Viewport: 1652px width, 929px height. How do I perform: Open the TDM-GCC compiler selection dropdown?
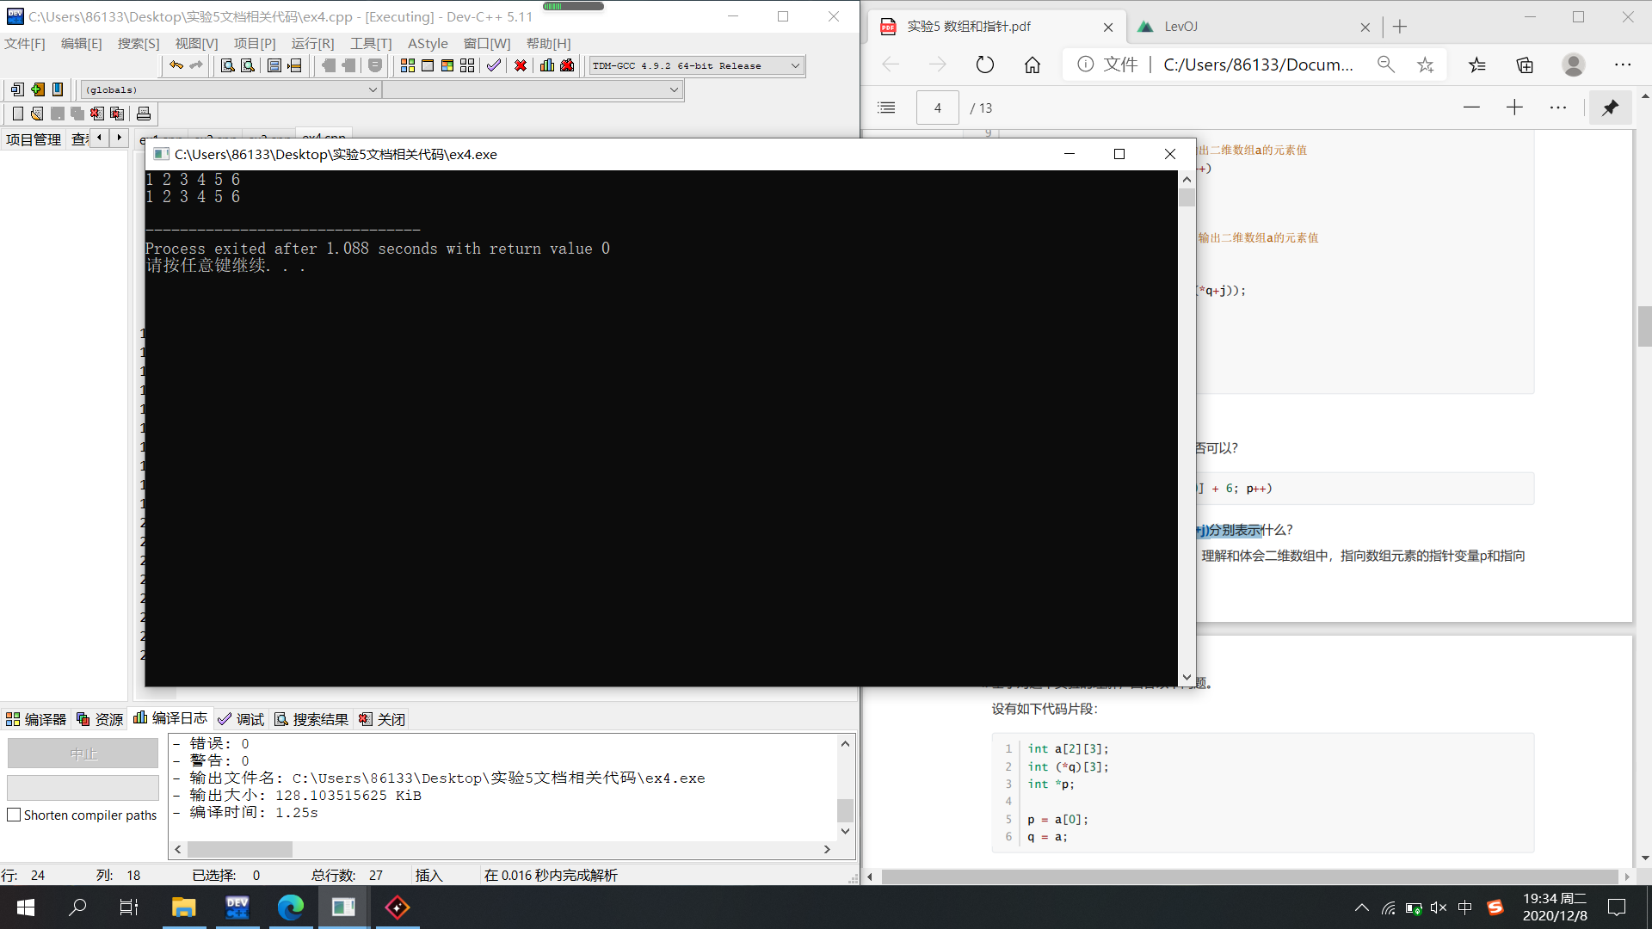(795, 65)
